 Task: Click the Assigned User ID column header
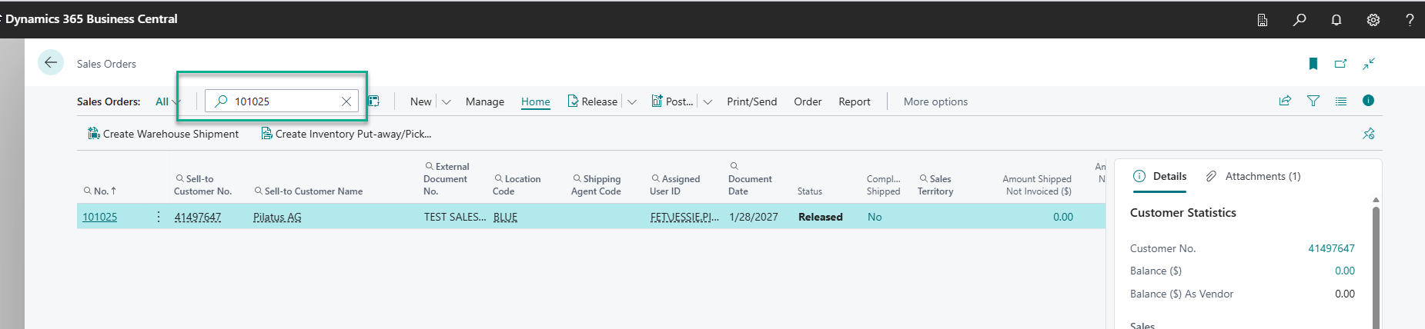coord(675,184)
